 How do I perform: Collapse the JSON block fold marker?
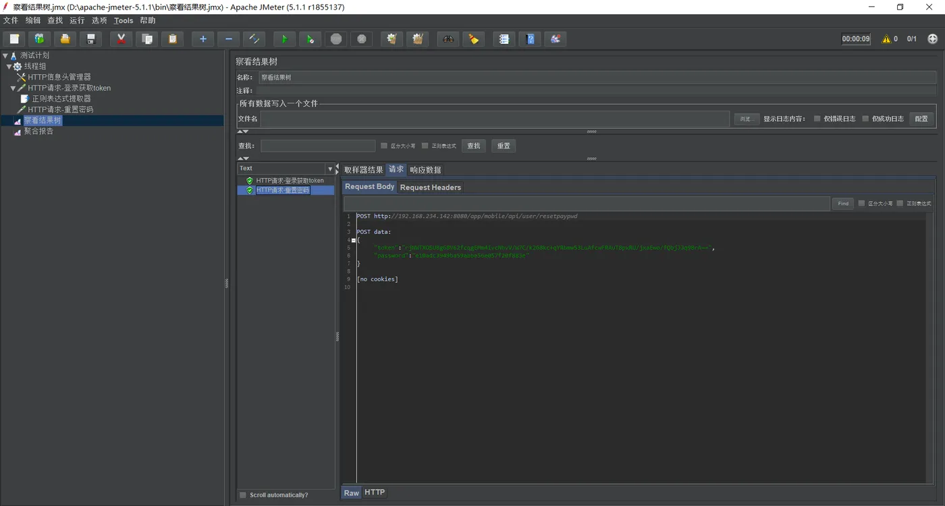(353, 240)
